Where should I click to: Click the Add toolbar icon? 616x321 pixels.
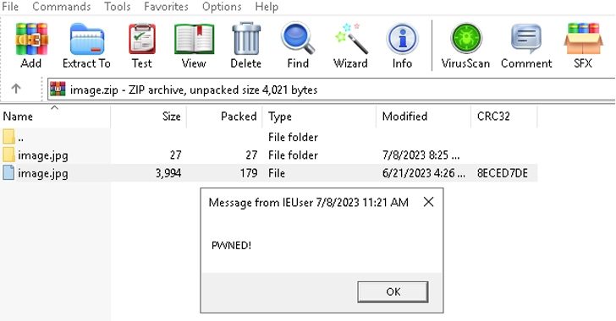tap(31, 45)
